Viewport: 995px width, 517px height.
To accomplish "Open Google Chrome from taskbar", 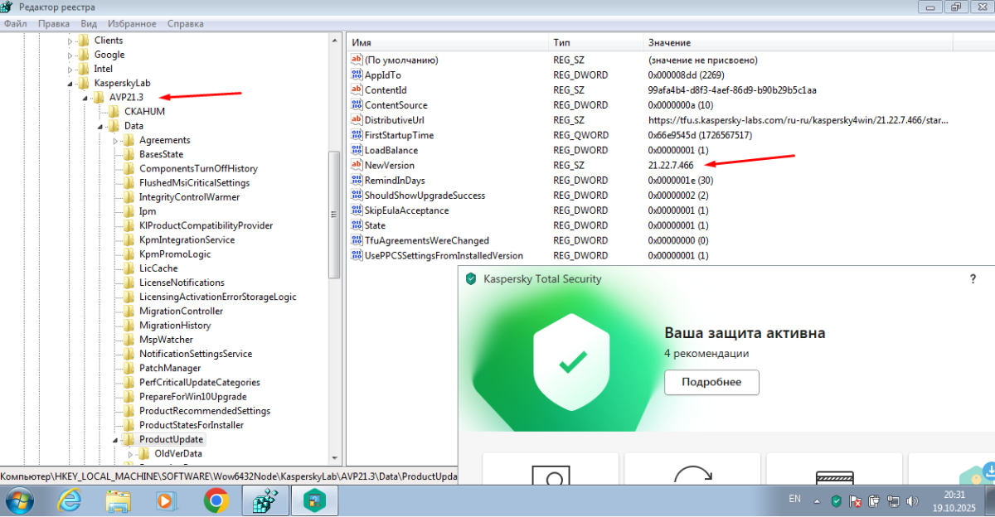I will coord(216,500).
